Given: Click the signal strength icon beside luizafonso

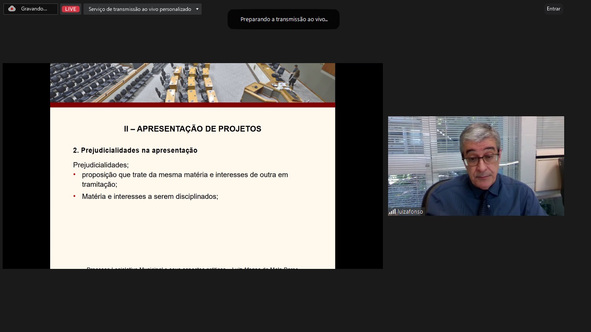Looking at the screenshot, I should (392, 211).
